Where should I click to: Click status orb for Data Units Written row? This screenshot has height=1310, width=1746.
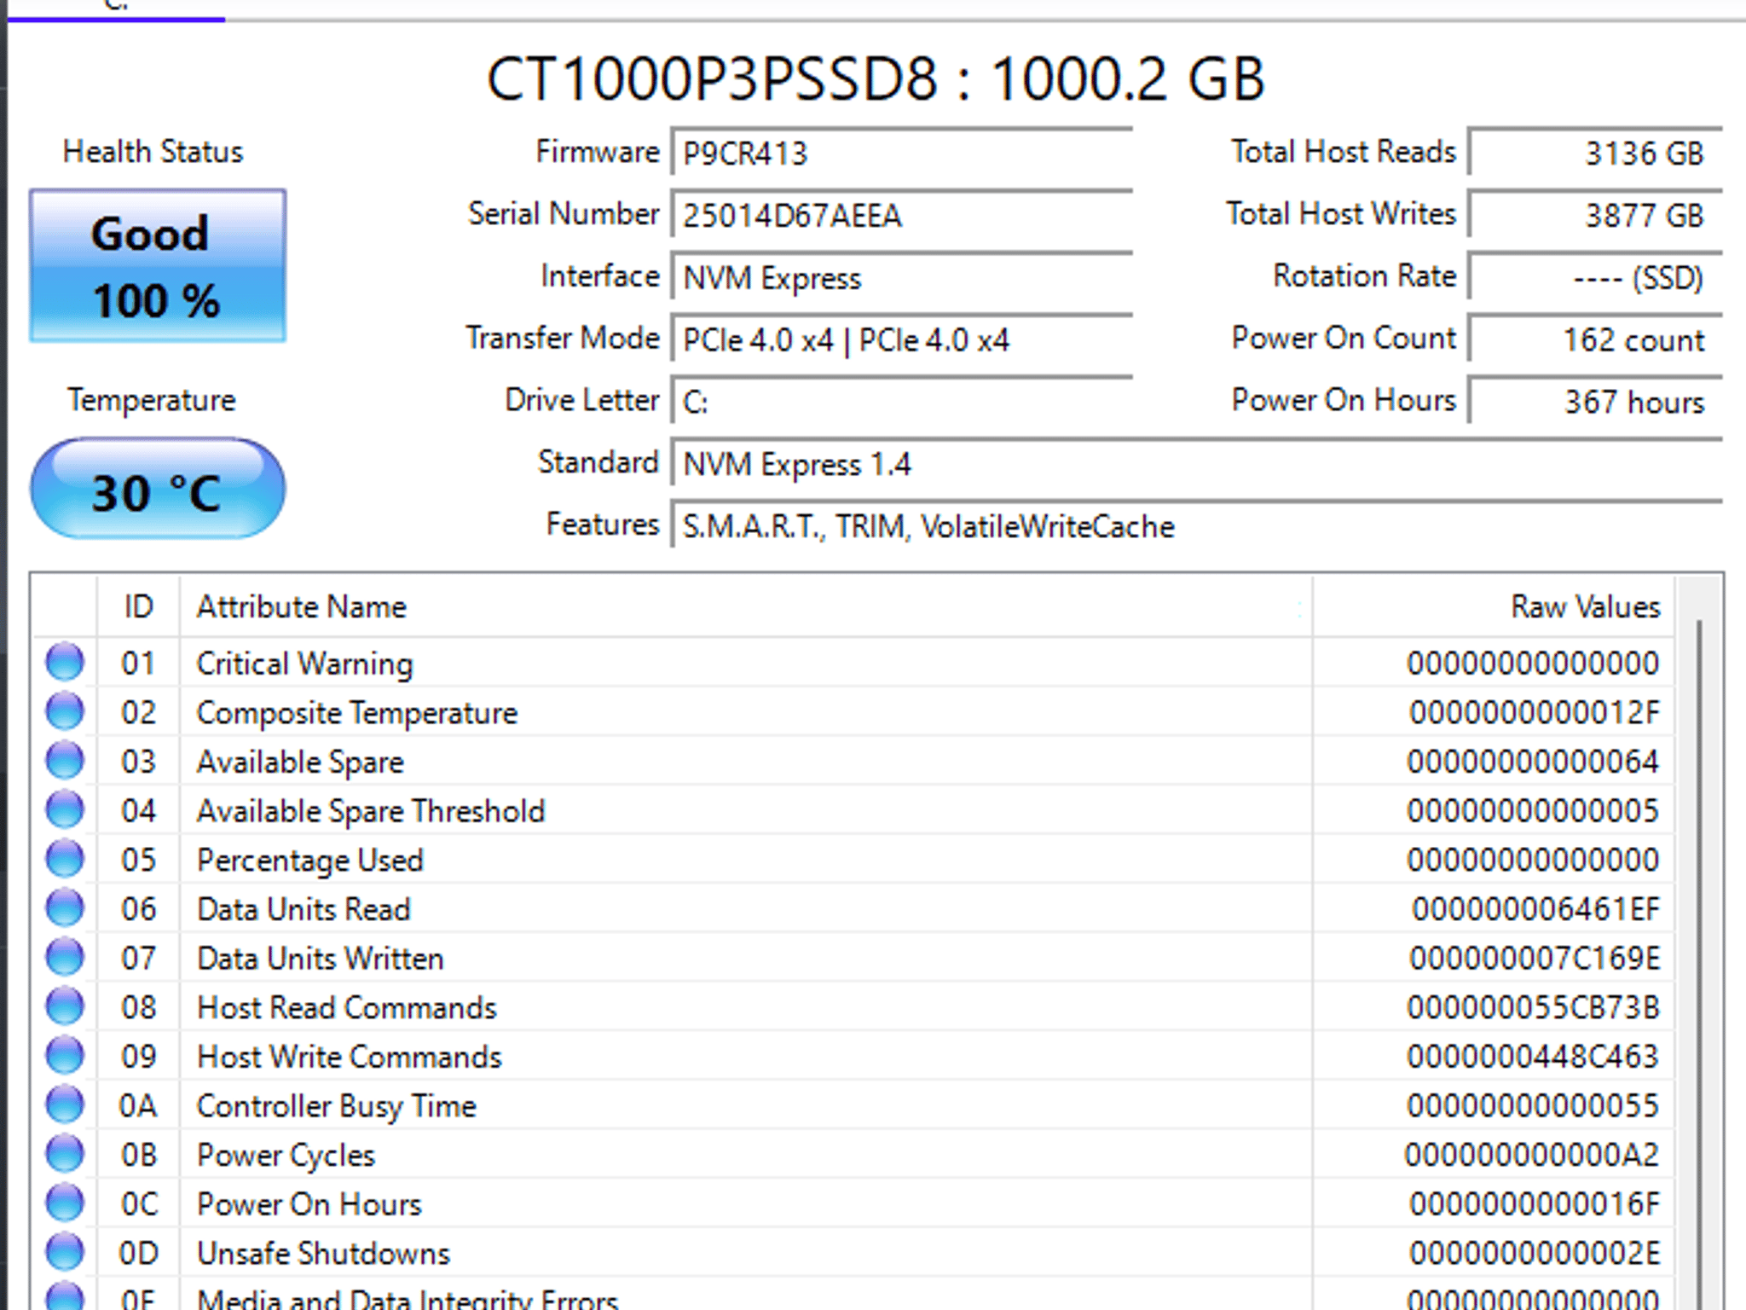point(65,957)
